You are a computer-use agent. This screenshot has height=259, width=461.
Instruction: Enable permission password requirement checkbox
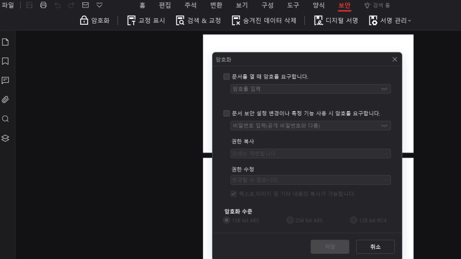(x=226, y=113)
